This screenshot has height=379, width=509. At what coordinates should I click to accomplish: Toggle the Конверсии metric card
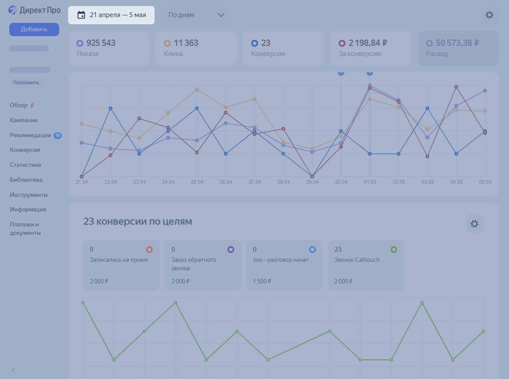click(x=283, y=48)
